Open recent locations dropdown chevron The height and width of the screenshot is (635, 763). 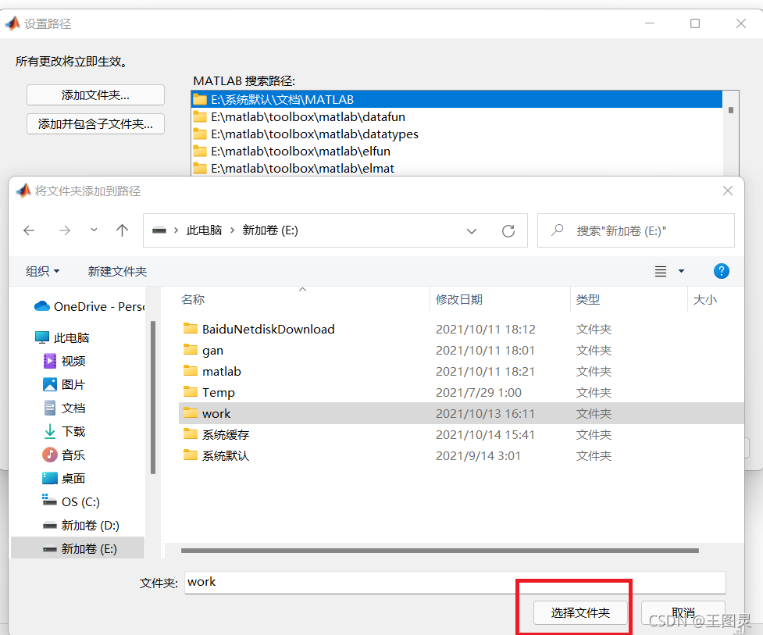94,230
